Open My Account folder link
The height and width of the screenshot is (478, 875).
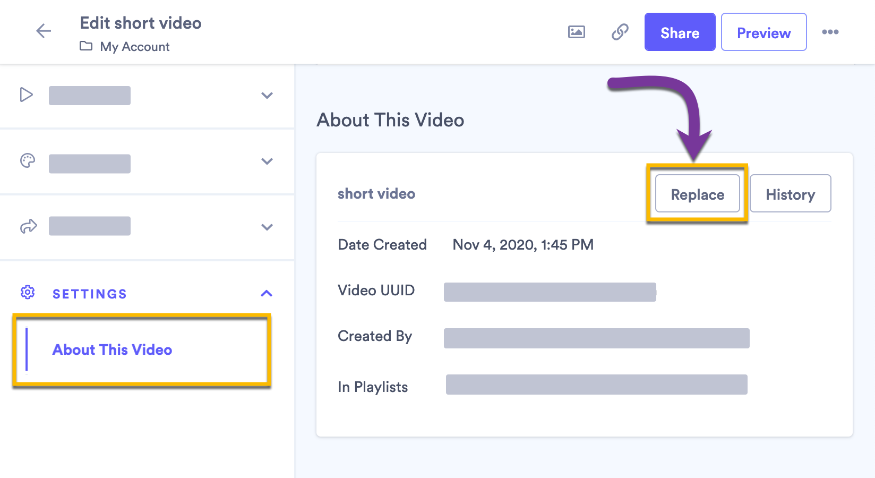point(135,47)
